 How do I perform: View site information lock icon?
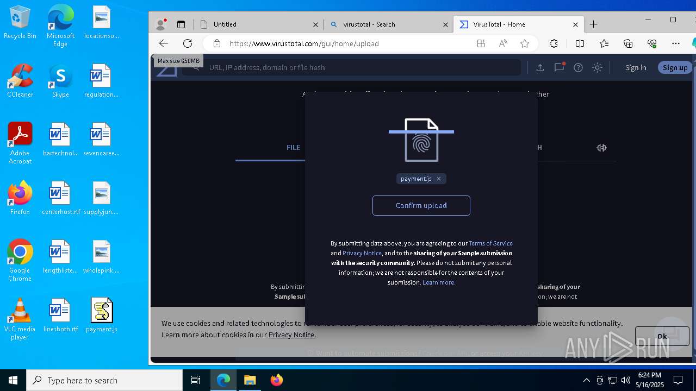216,43
